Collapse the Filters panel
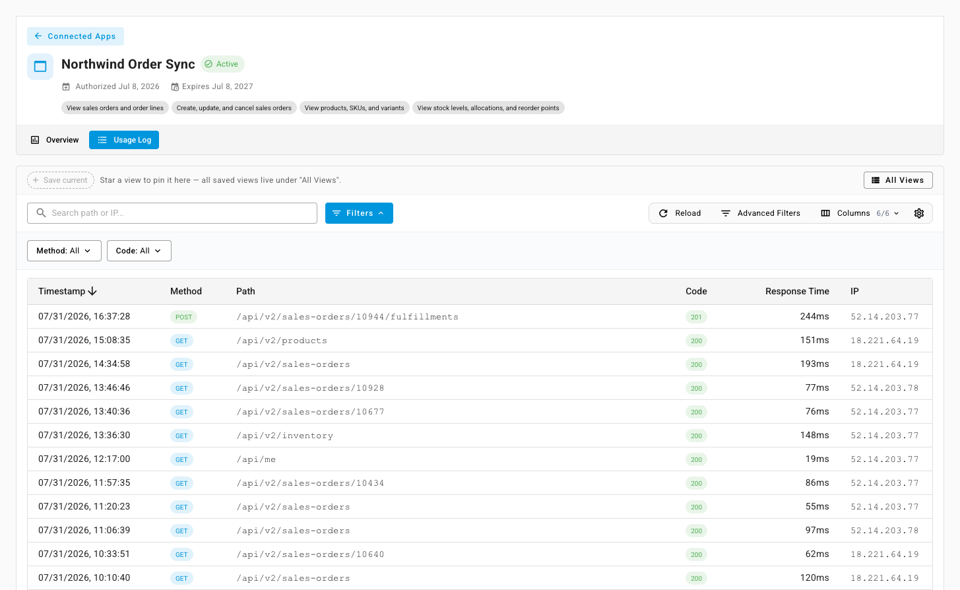 (359, 213)
